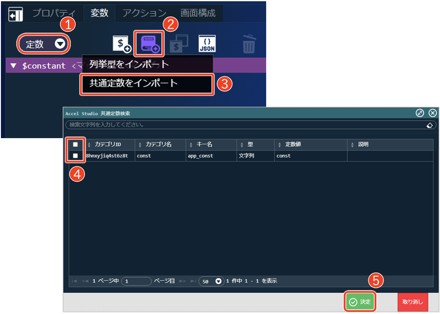Switch to the アクション tab
This screenshot has width=440, height=314.
click(144, 13)
